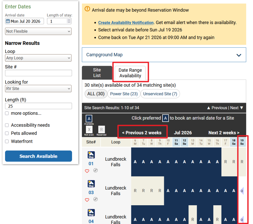Favorite site 01 with the heart icon

[87, 171]
